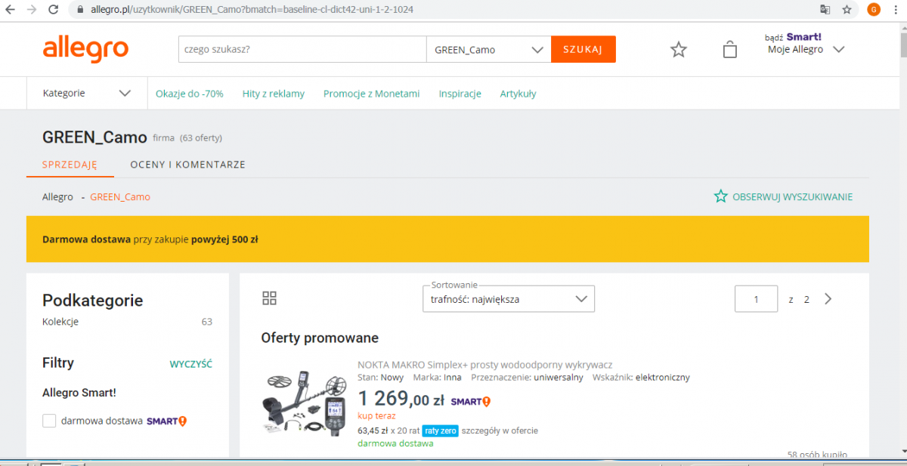Click szczegóły w ofercie text

coord(500,431)
